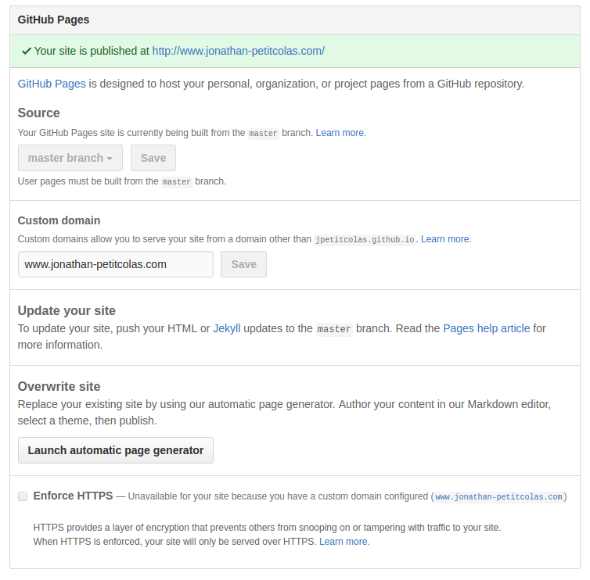Click the jpetitcolas.github.io code text
Image resolution: width=590 pixels, height=580 pixels.
(x=365, y=239)
